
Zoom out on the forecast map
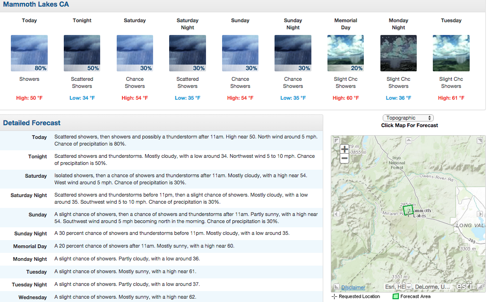click(x=344, y=158)
